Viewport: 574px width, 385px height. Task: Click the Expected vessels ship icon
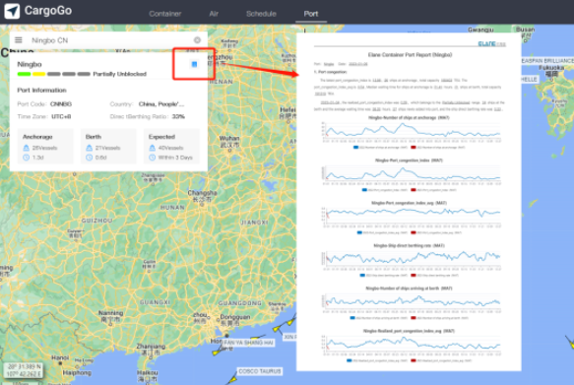[x=153, y=148]
